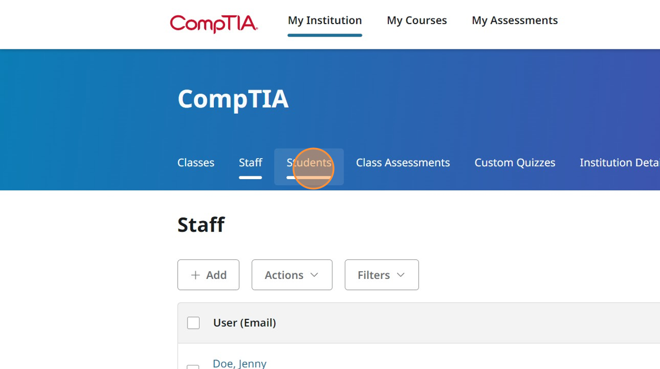Toggle the checkbox beside Doe, Jenny
Image resolution: width=660 pixels, height=369 pixels.
pyautogui.click(x=193, y=366)
